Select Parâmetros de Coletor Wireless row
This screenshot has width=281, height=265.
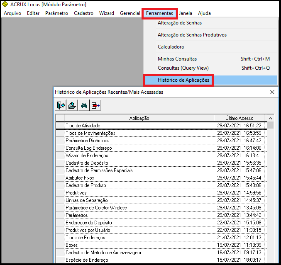pyautogui.click(x=161, y=208)
